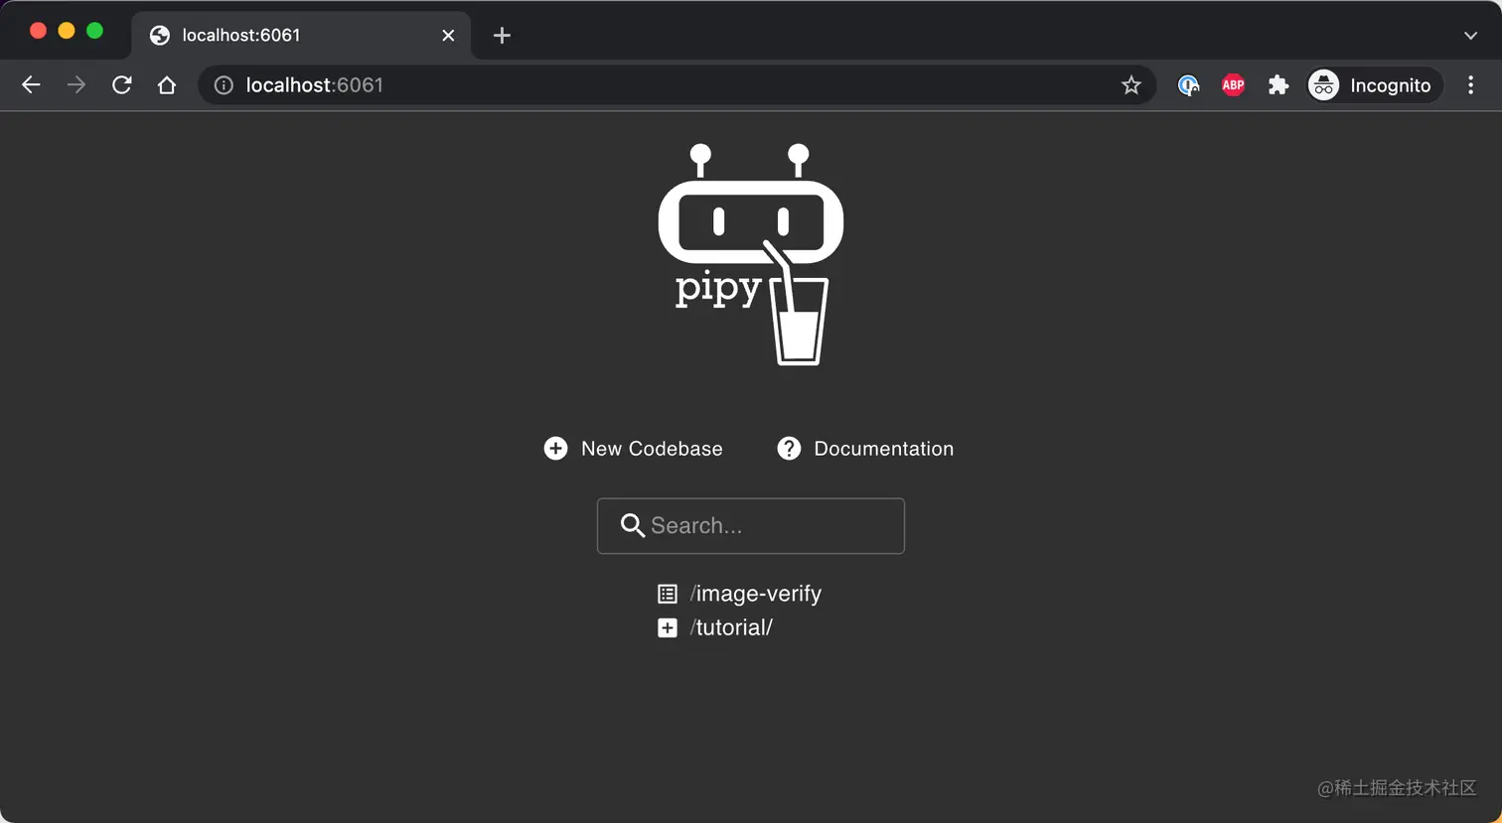The width and height of the screenshot is (1502, 823).
Task: Click the plus icon beside New Codebase
Action: click(x=555, y=449)
